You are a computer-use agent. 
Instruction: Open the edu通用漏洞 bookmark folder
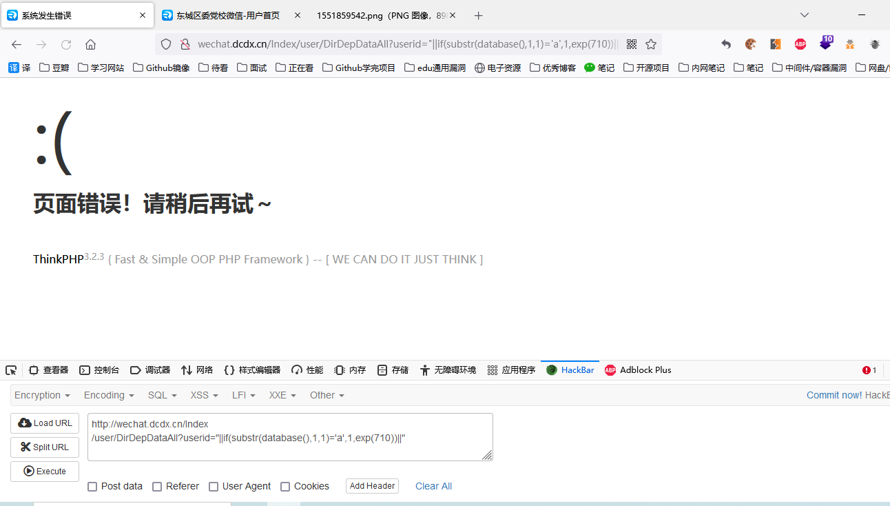point(435,68)
